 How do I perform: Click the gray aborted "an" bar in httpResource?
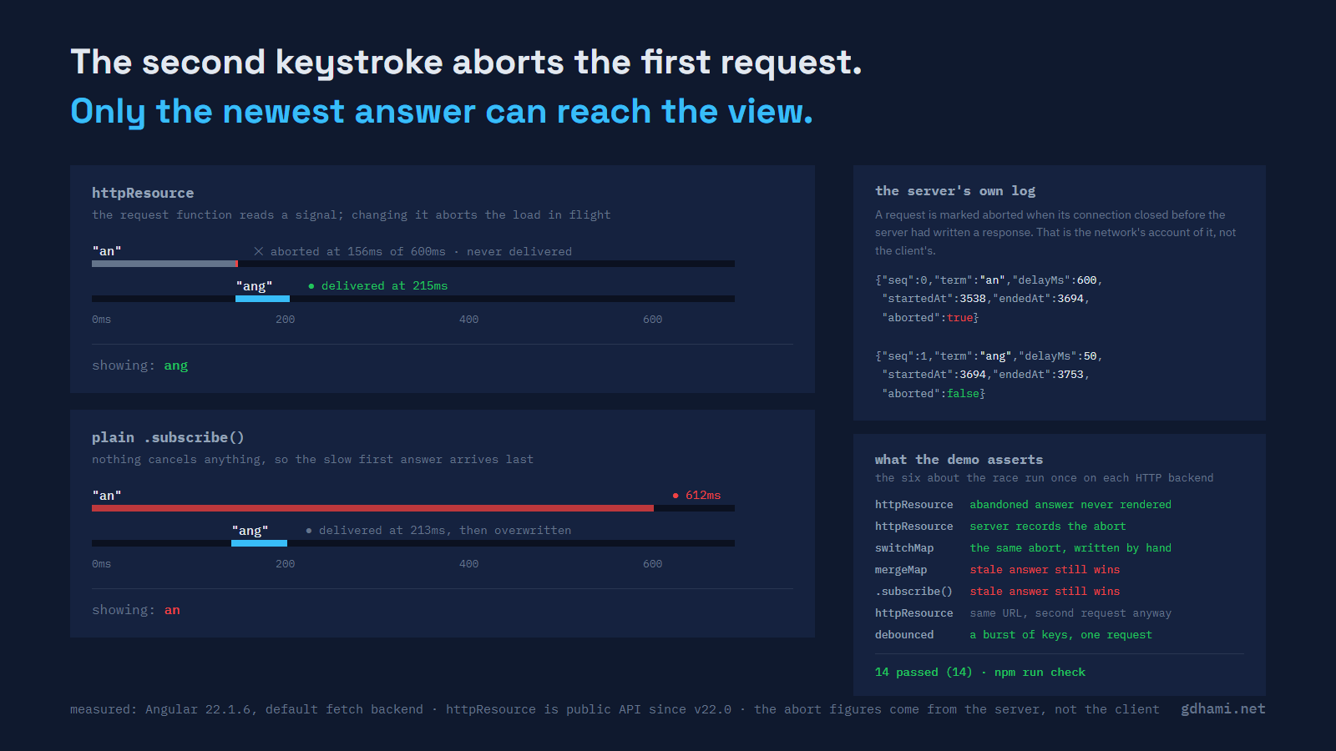pos(164,264)
